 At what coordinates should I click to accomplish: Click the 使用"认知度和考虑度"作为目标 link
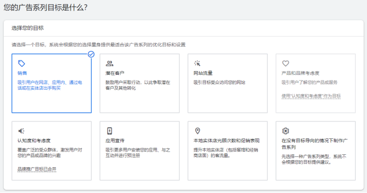(311, 96)
